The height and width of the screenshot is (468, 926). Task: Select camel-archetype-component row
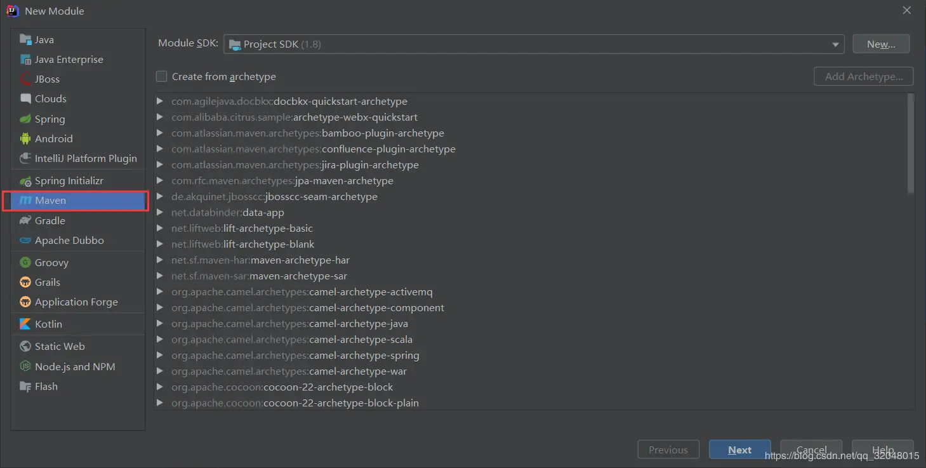point(531,307)
